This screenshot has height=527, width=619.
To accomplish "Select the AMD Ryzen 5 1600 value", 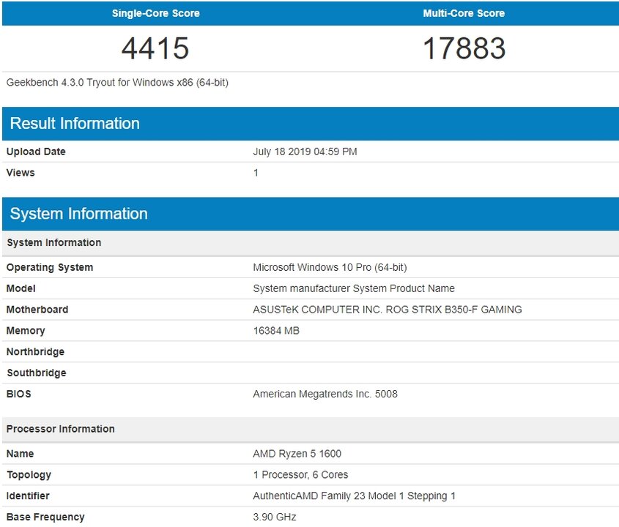I will pyautogui.click(x=297, y=454).
